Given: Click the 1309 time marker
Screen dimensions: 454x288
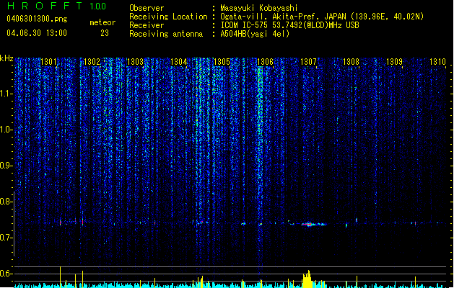Looking at the screenshot, I should (x=394, y=62).
